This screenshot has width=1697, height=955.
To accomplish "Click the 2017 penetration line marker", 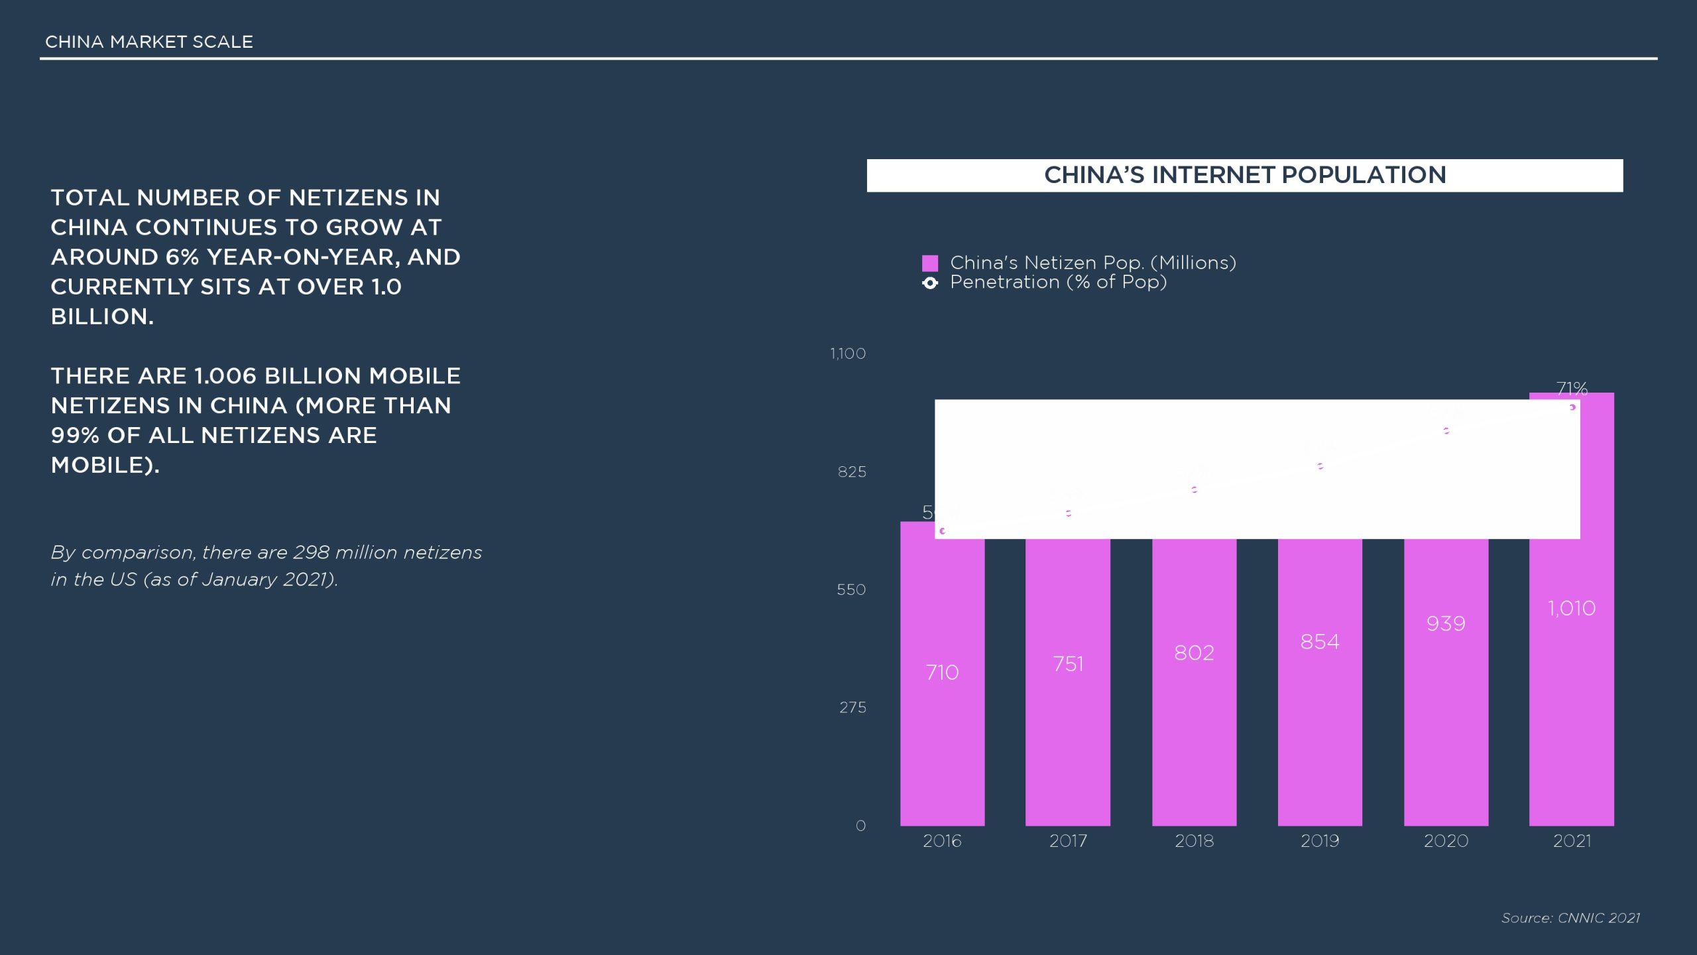I will coord(1069,513).
